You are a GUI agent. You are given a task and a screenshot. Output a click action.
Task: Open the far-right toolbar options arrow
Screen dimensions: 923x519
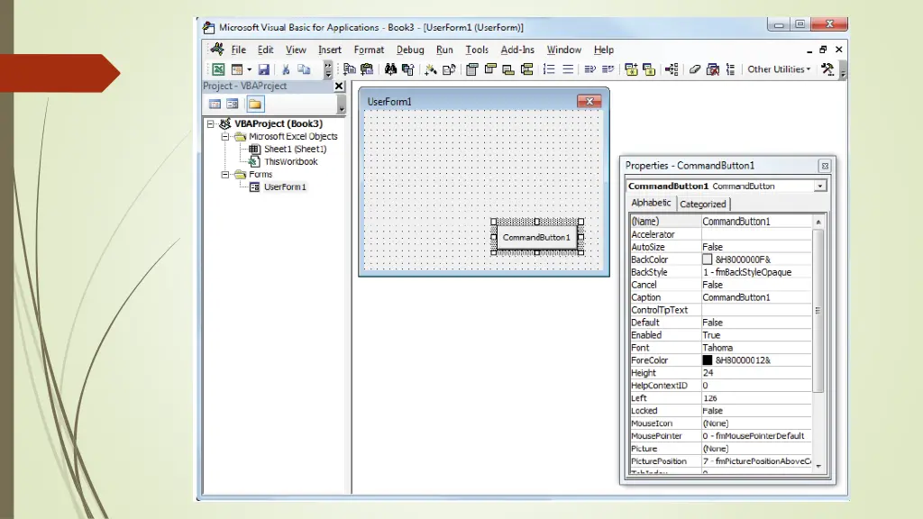click(x=843, y=70)
